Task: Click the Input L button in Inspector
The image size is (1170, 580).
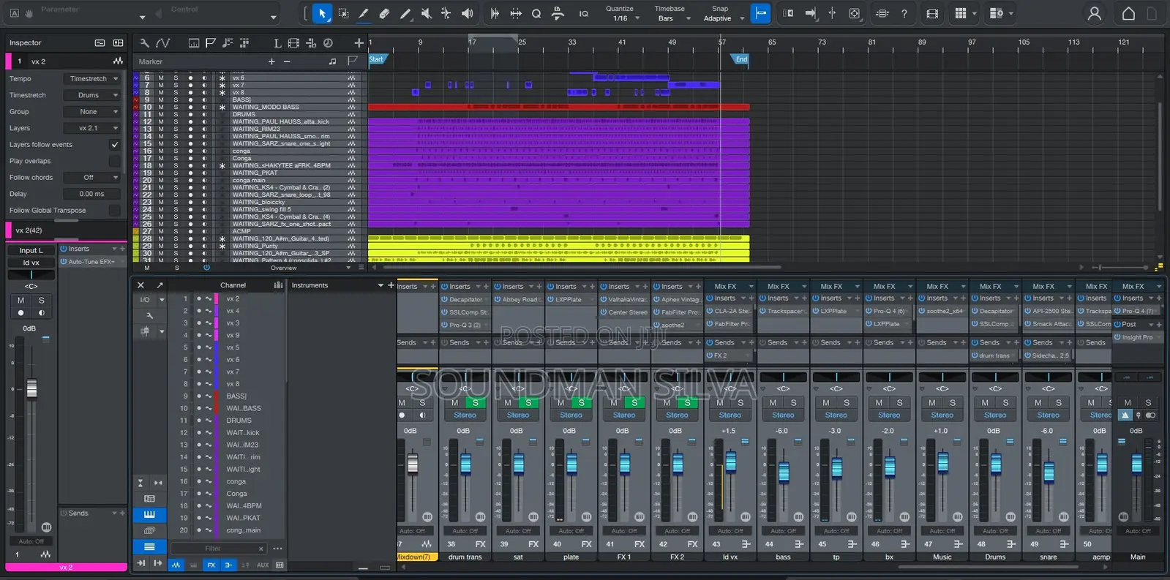Action: pos(31,251)
